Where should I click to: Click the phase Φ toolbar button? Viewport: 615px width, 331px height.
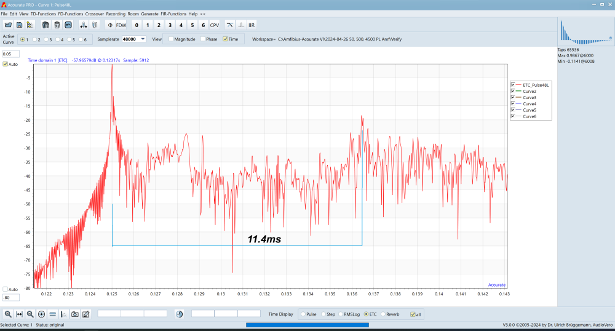[x=109, y=25]
